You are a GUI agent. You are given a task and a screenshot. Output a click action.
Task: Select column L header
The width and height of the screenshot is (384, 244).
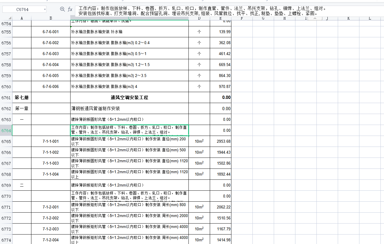(370, 18)
